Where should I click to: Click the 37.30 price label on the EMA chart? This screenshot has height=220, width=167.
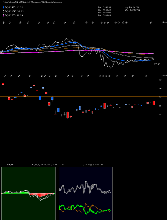tap(157, 64)
